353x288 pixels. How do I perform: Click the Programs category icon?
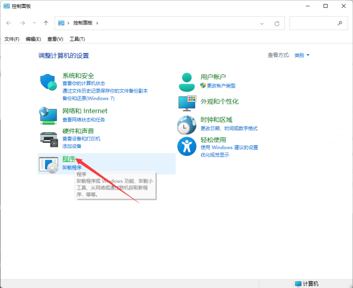coord(48,163)
